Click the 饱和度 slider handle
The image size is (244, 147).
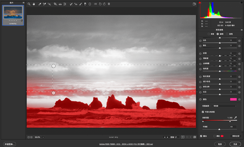click(220, 71)
